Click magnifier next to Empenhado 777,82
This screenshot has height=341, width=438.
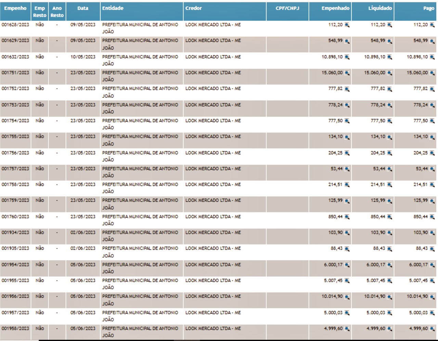click(x=347, y=89)
